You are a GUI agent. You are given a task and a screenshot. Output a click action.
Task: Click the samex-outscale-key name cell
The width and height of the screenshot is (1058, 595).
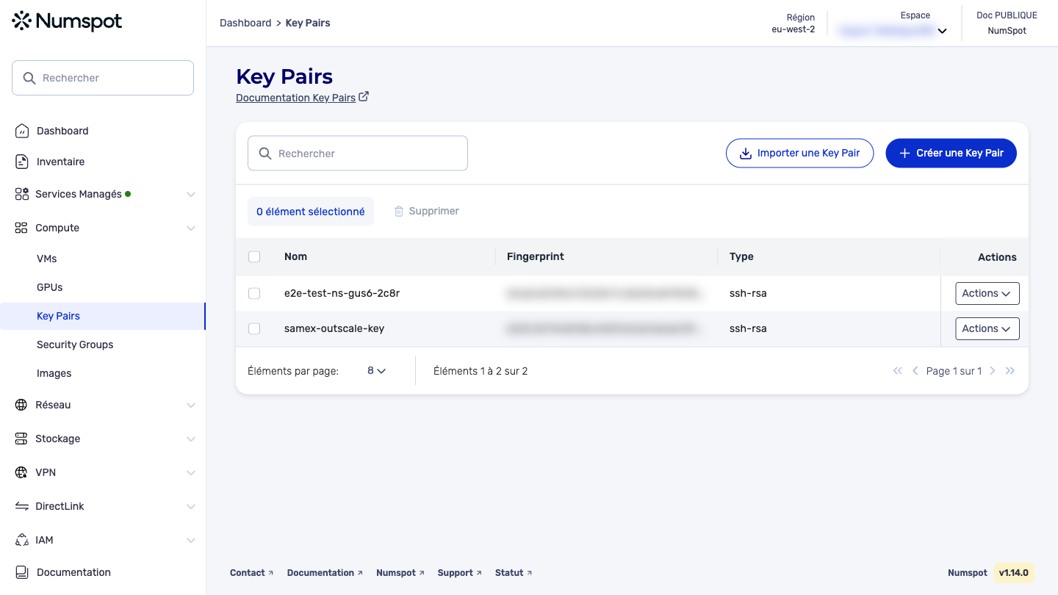pos(334,328)
